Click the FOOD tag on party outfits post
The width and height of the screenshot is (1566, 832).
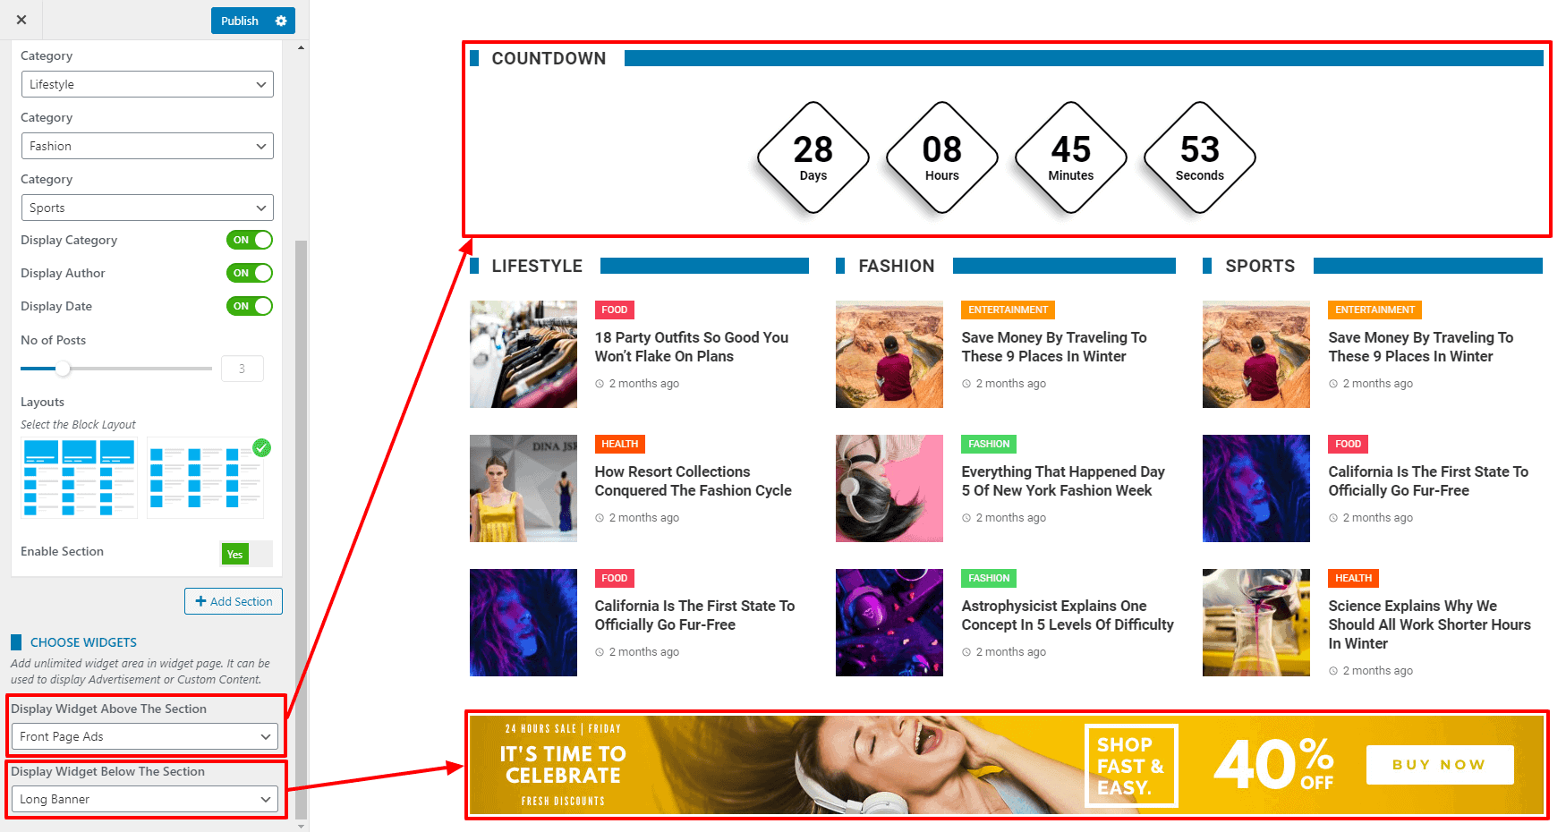(615, 310)
